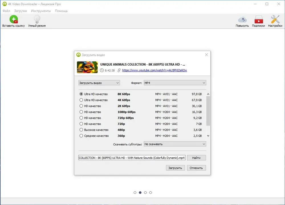285x205 pixels.
Task: Open Subscriptions (Подписки) icon
Action: coord(258,20)
